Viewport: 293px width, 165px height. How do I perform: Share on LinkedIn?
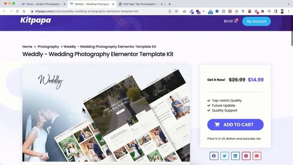(235, 156)
